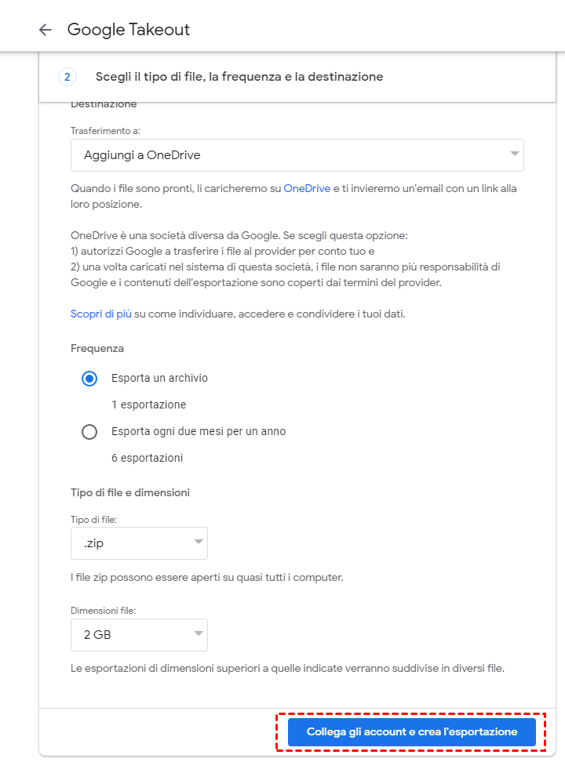Click the "Esporta un archivio" label text

(159, 378)
